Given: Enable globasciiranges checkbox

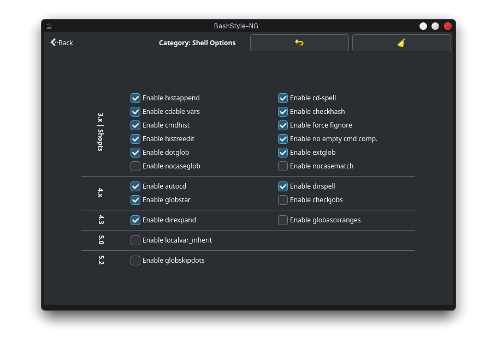Looking at the screenshot, I should click(x=283, y=220).
